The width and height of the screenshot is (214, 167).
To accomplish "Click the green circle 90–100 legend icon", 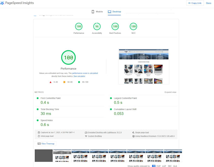I will [79, 82].
